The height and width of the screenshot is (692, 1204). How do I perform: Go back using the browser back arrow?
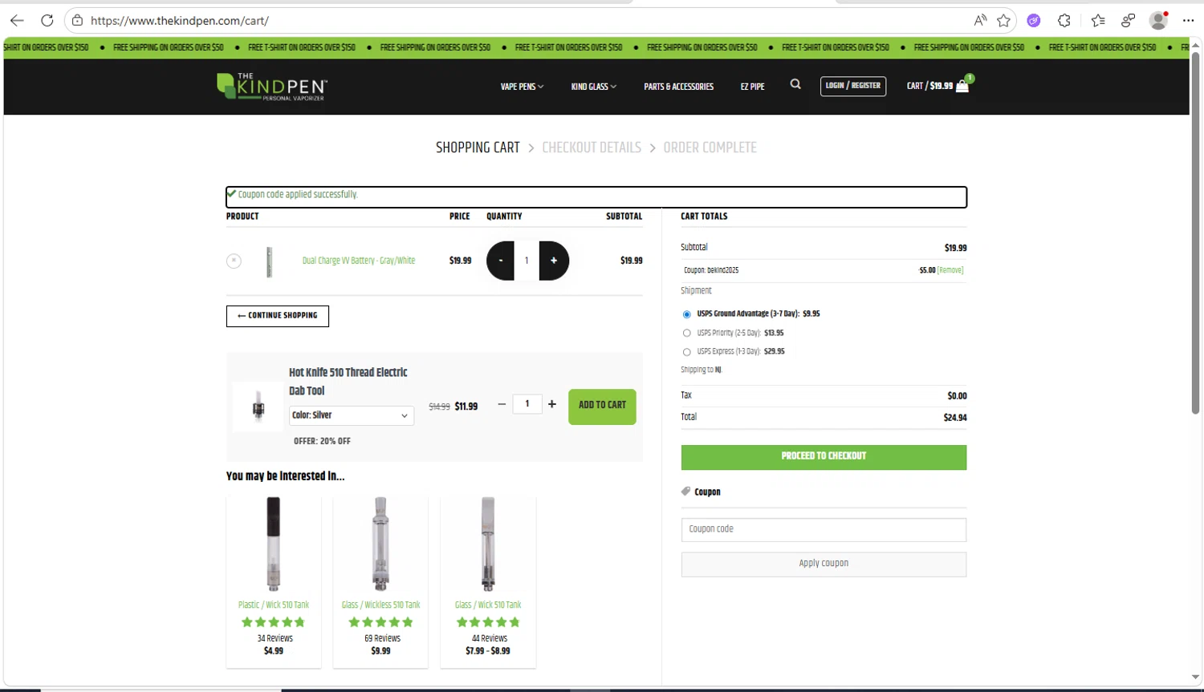(x=17, y=21)
